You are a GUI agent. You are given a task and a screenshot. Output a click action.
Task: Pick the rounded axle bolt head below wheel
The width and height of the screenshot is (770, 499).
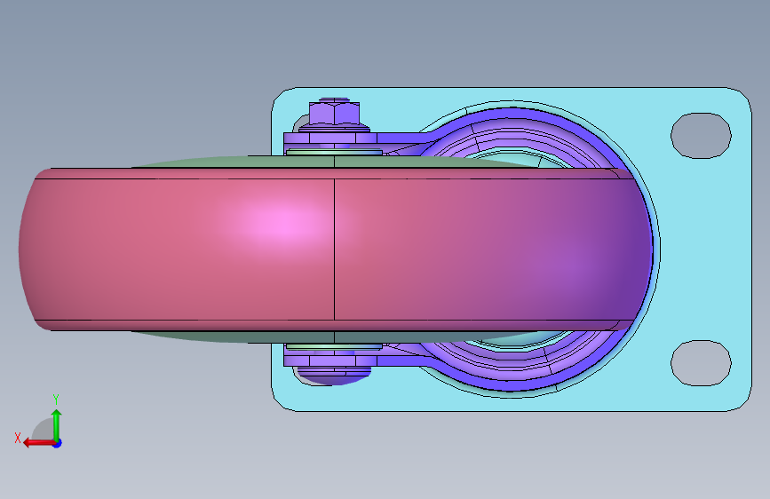point(334,376)
